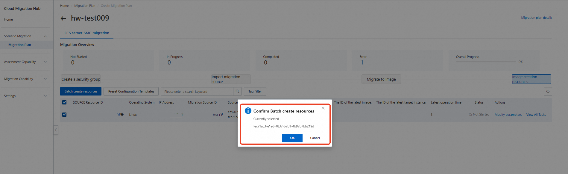Uncheck the Linux resource row checkbox
The width and height of the screenshot is (568, 174).
coord(64,115)
